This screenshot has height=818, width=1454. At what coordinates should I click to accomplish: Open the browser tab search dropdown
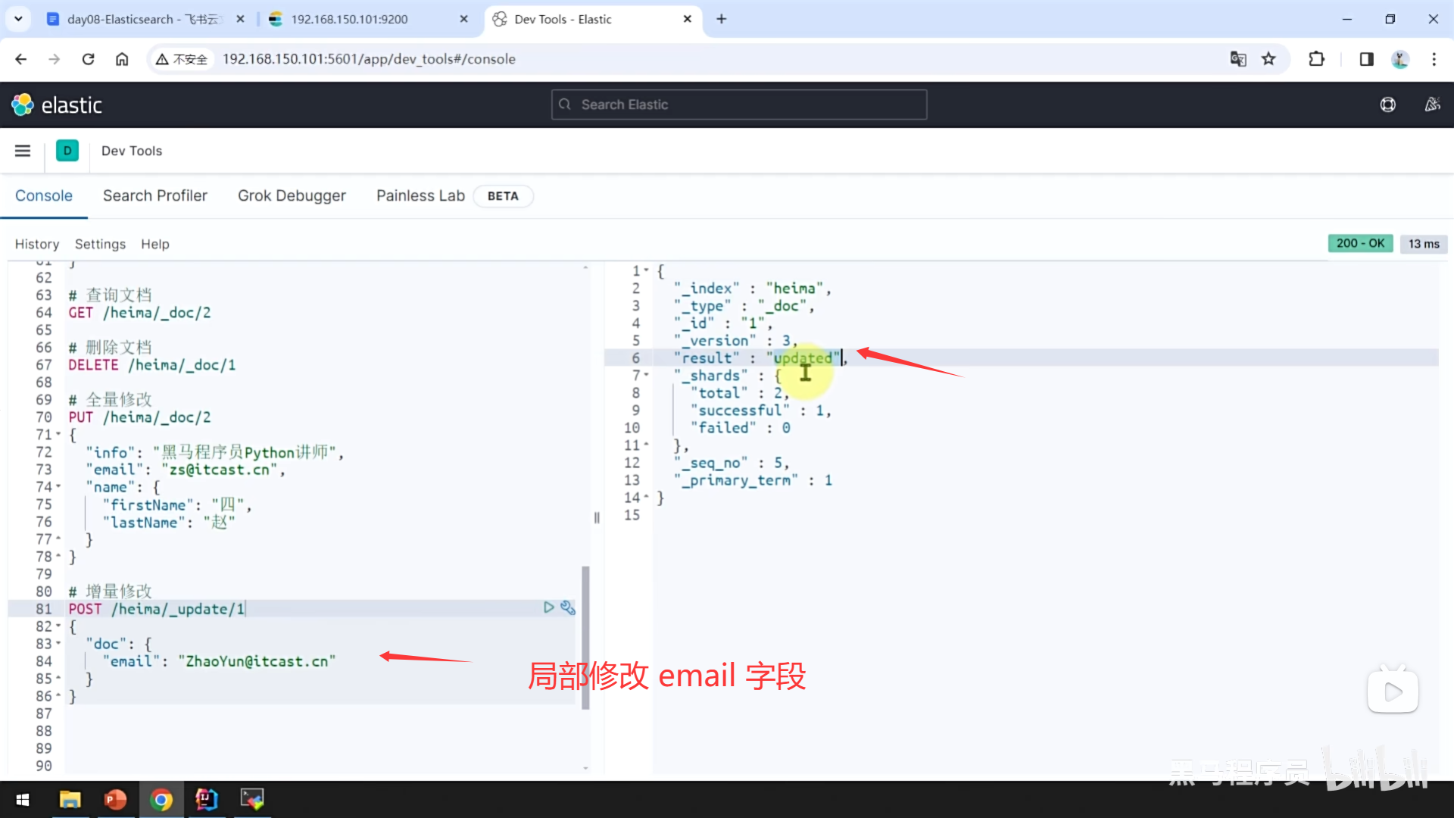pyautogui.click(x=18, y=19)
